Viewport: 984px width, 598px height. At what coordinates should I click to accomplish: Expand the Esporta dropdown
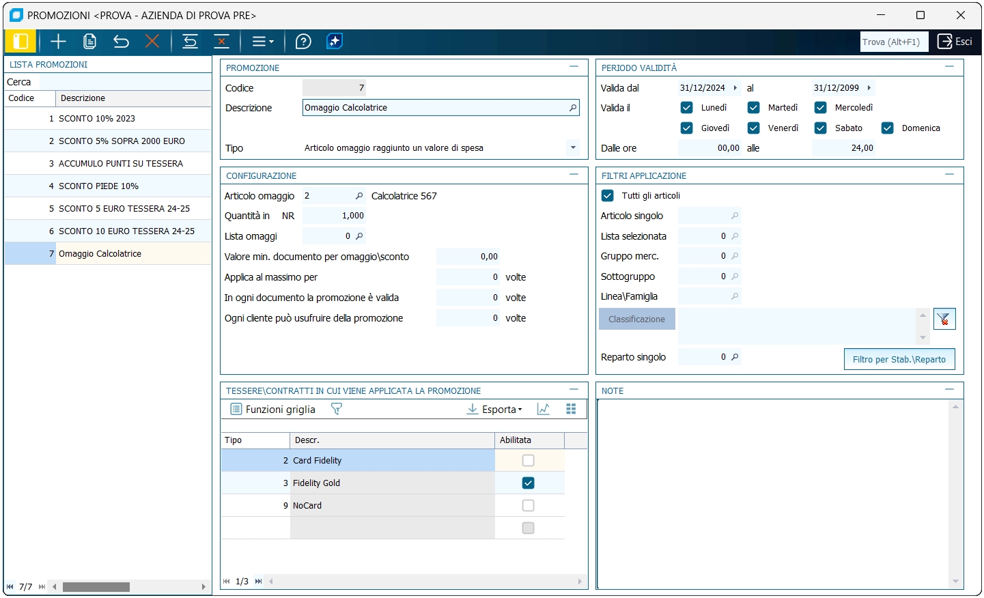495,410
